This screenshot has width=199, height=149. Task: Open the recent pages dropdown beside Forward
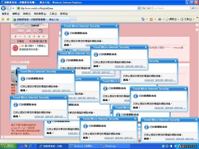tap(13, 8)
